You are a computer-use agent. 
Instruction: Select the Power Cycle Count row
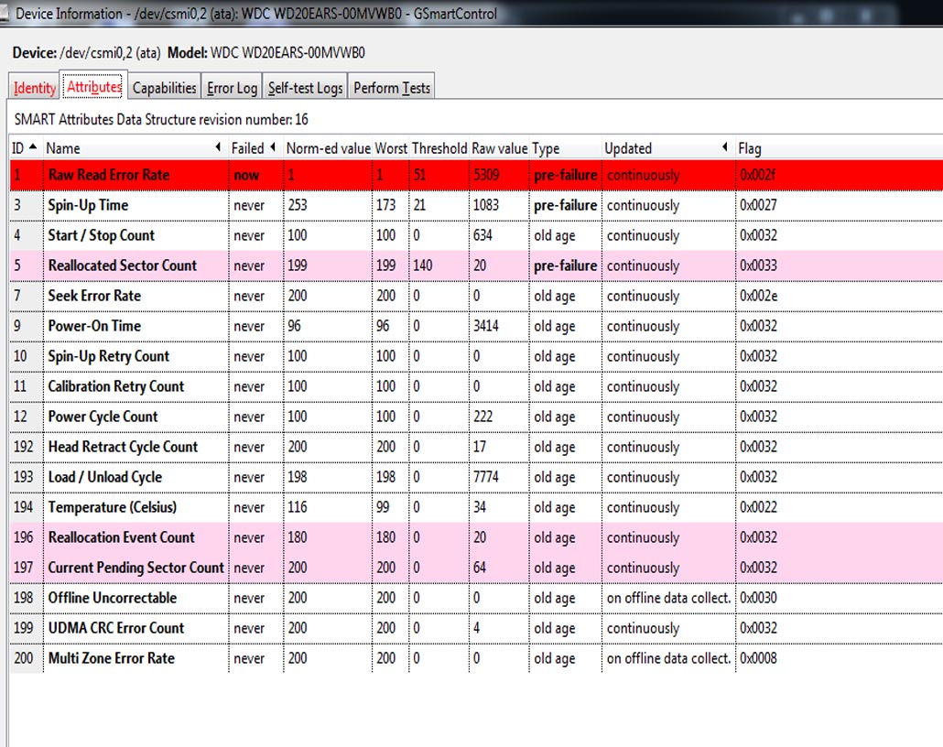point(476,417)
